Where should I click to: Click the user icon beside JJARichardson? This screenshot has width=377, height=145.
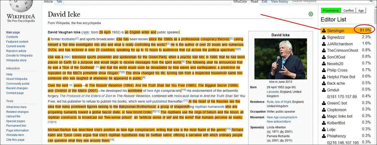pos(324,44)
